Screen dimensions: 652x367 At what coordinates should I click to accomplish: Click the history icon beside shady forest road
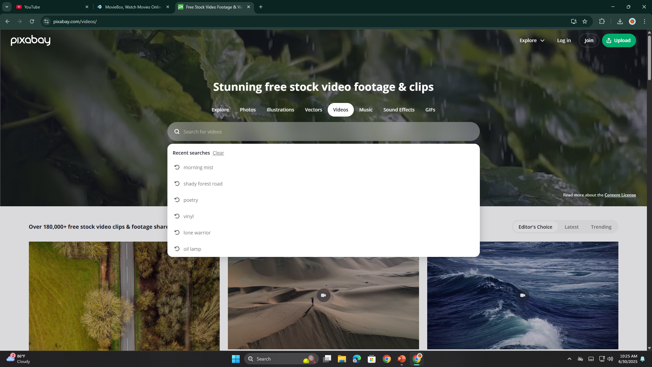tap(177, 183)
